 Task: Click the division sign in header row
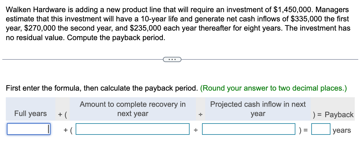click(200, 115)
